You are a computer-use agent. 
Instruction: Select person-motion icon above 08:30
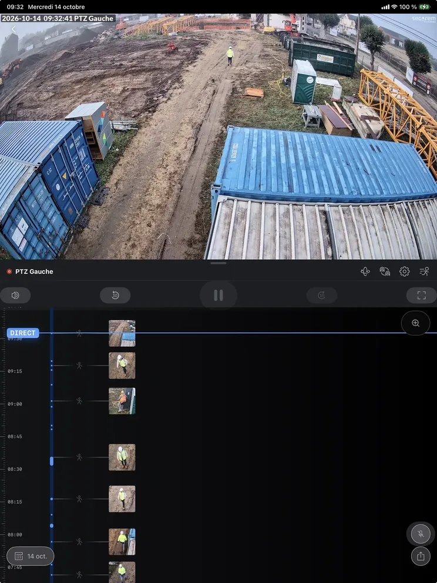pos(79,457)
